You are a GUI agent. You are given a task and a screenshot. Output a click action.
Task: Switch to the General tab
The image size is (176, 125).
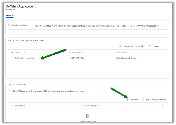pyautogui.click(x=10, y=15)
